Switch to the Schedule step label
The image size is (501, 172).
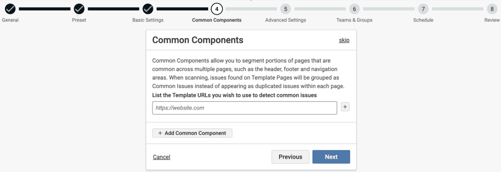coord(423,20)
